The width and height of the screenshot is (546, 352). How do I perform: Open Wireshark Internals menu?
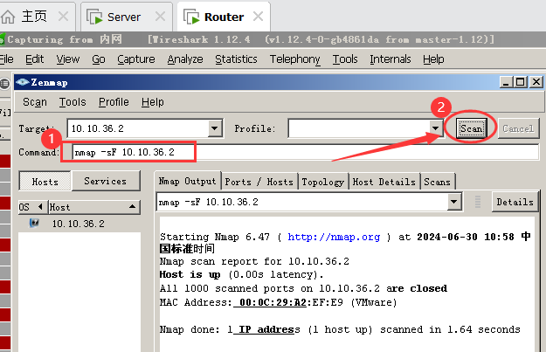[x=390, y=59]
